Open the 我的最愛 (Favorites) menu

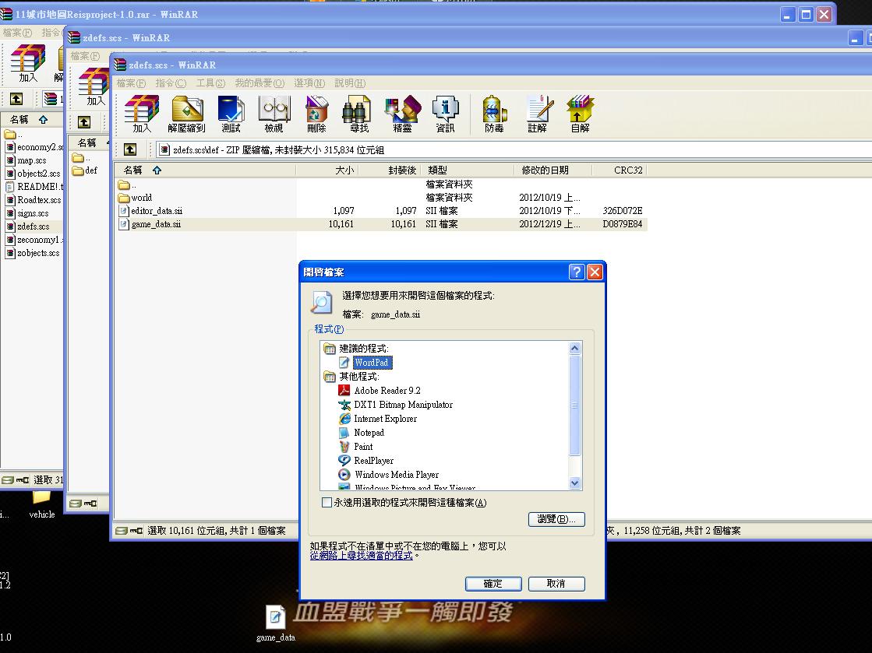[254, 83]
